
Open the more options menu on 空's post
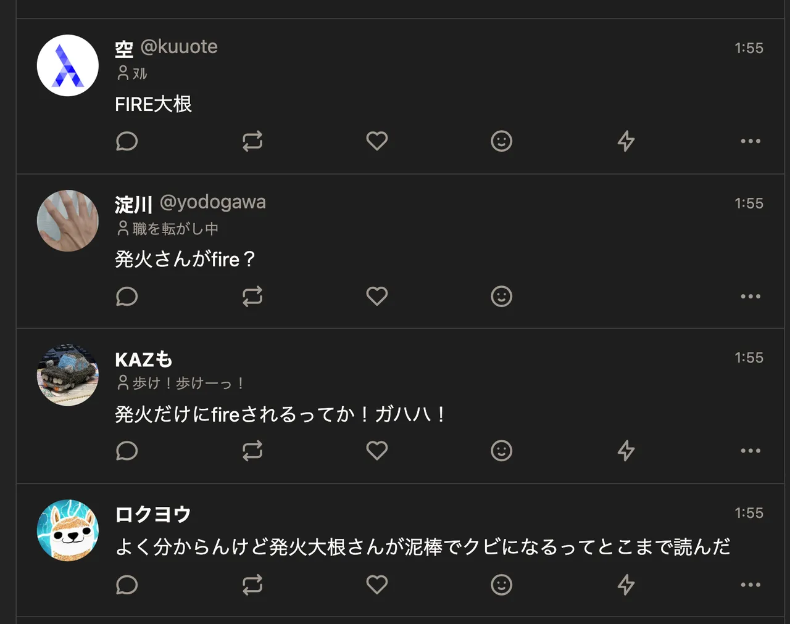pyautogui.click(x=749, y=141)
